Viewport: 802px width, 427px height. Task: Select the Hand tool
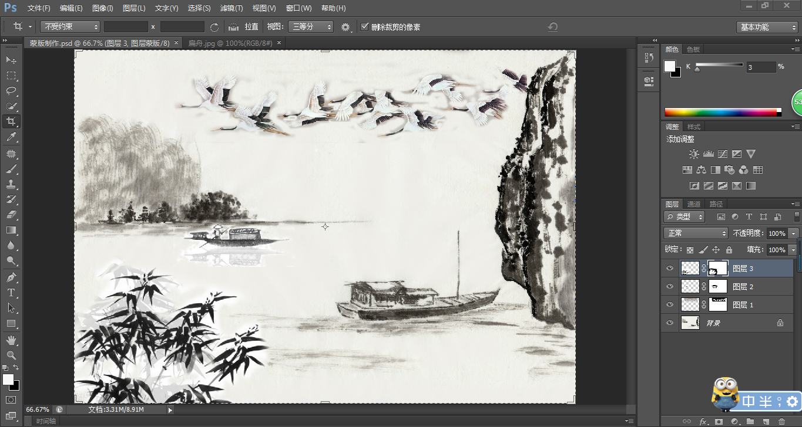click(x=11, y=340)
